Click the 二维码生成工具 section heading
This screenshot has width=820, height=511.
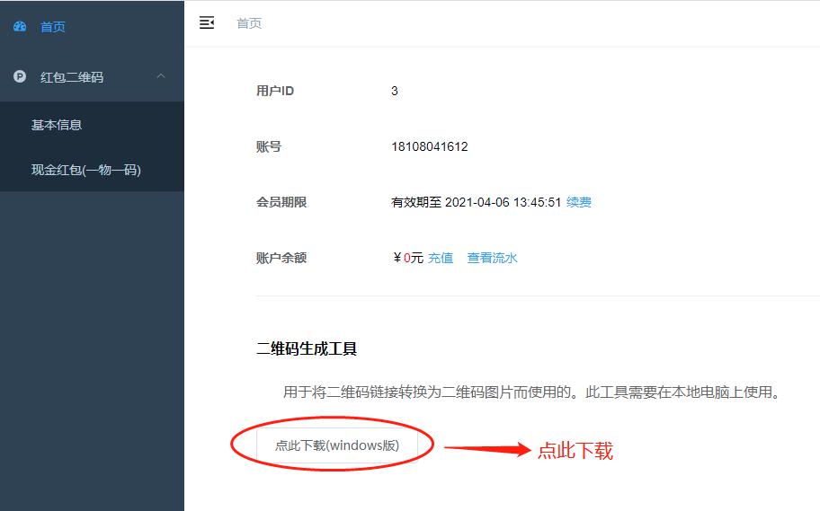[307, 348]
